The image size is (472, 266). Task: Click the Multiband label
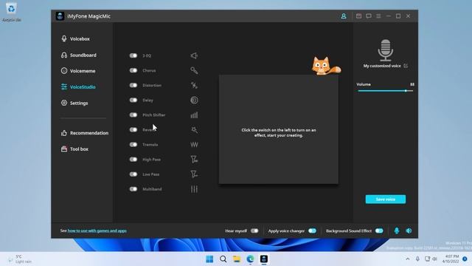point(152,189)
